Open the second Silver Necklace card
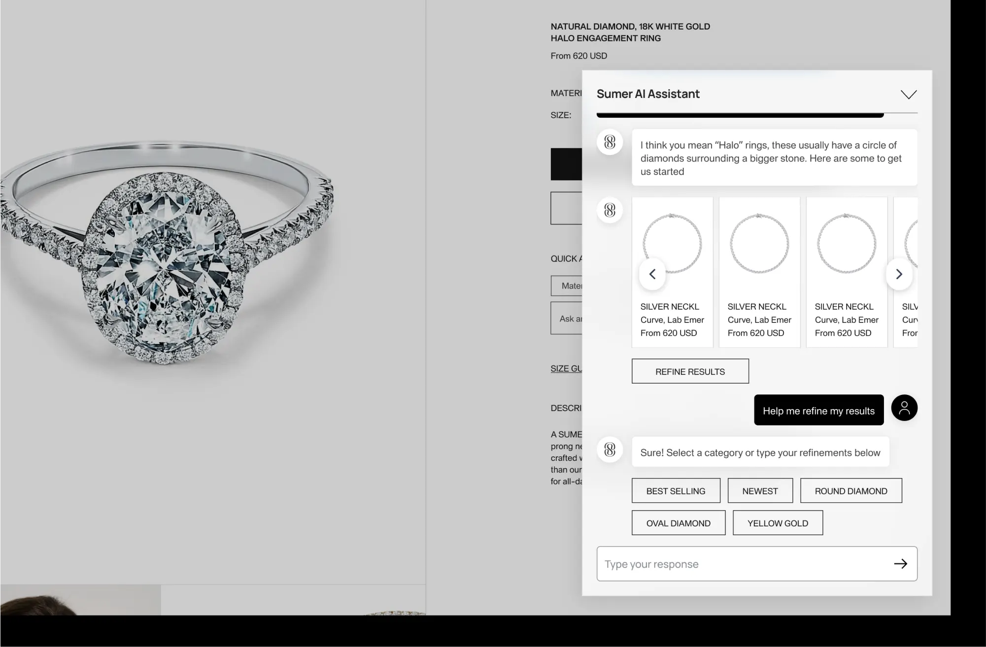The image size is (986, 647). pos(759,272)
